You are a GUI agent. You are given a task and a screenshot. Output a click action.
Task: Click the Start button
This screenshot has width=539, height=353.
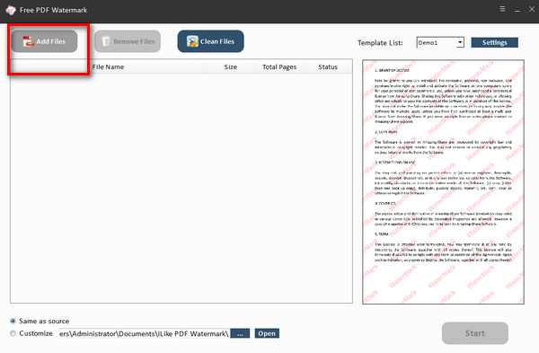pos(474,333)
